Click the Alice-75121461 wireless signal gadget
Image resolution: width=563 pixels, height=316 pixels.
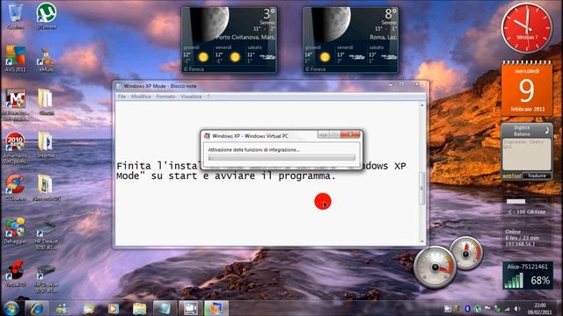528,275
